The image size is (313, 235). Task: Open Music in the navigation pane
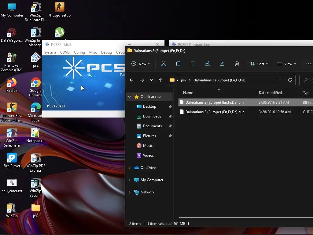[148, 145]
